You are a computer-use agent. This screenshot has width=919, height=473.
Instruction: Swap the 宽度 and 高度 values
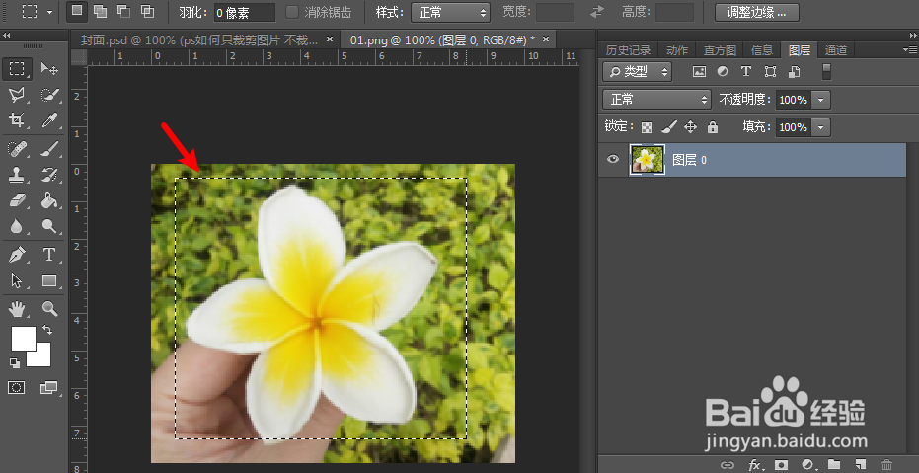(x=597, y=12)
